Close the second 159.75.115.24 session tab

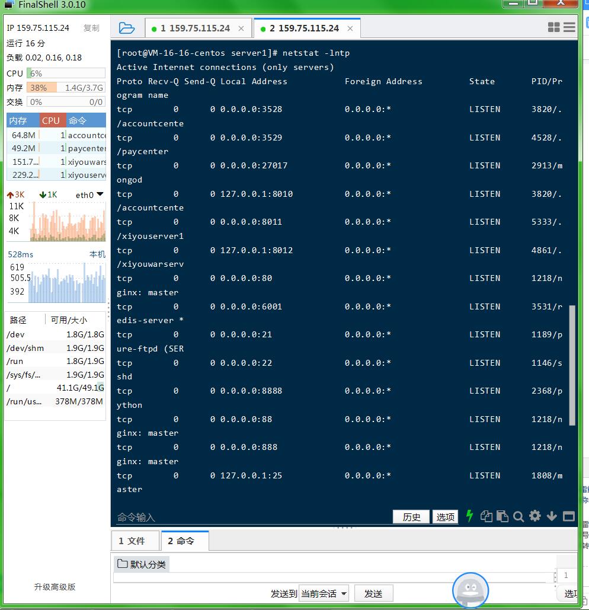click(350, 28)
